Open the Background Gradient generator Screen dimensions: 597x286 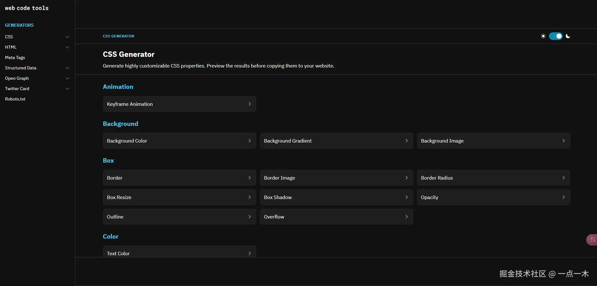click(336, 141)
